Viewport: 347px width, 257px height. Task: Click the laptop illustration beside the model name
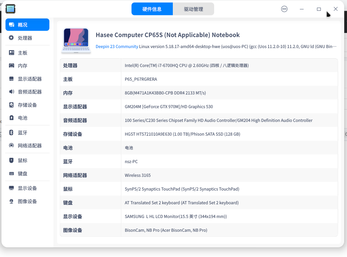tap(76, 41)
